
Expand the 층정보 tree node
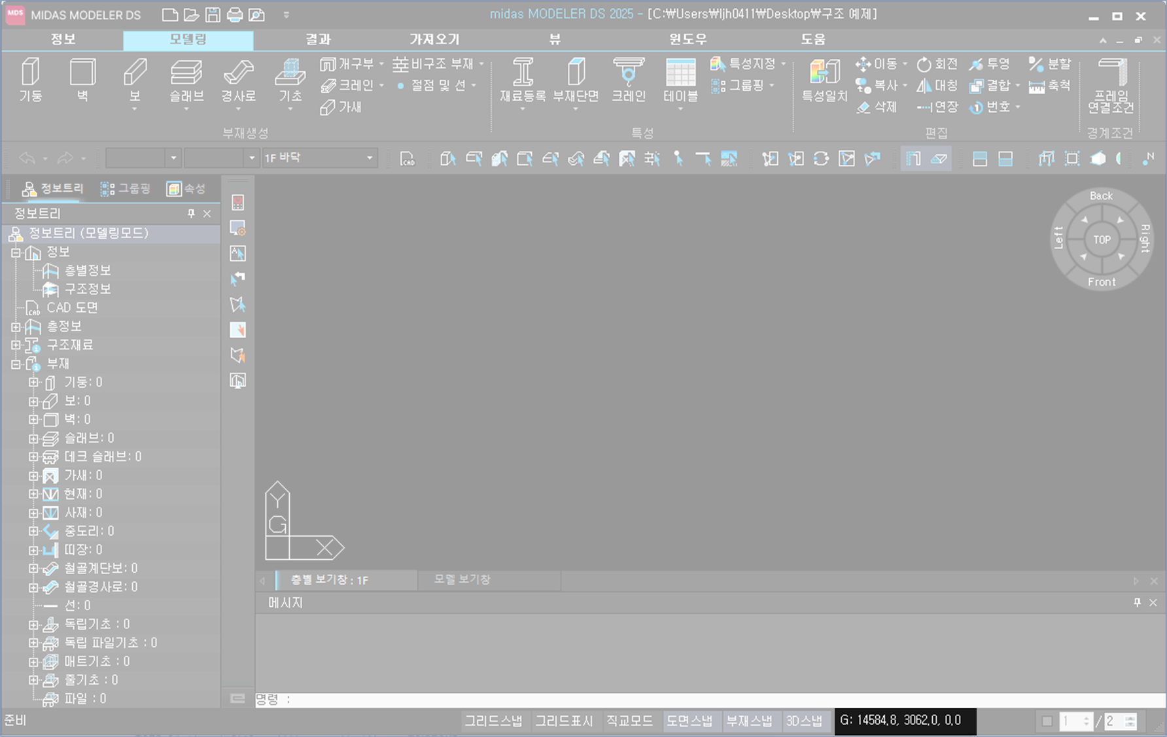click(15, 326)
